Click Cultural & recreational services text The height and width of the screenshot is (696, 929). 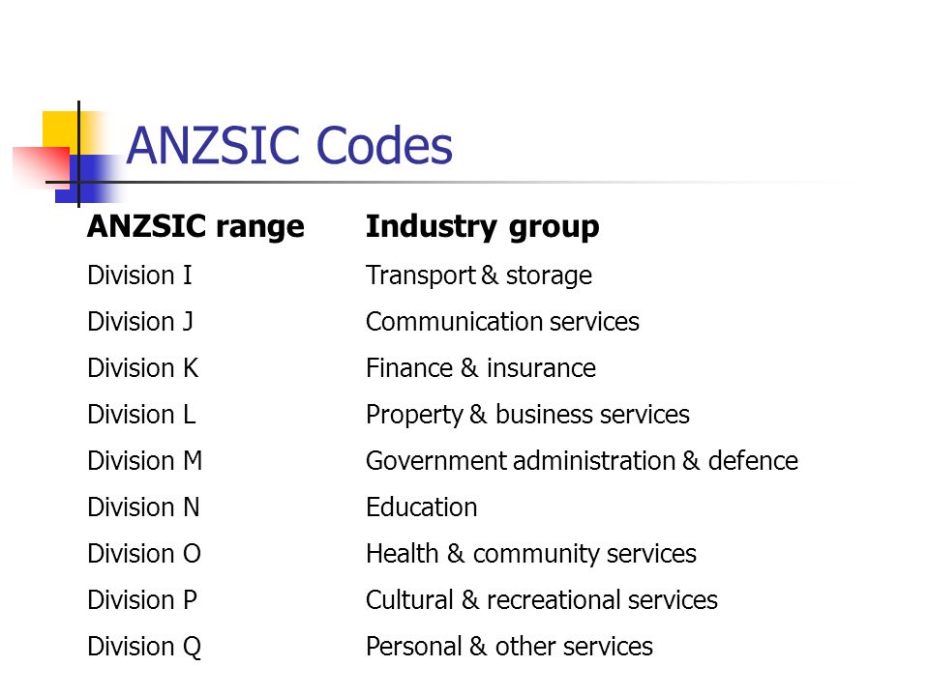(x=542, y=600)
